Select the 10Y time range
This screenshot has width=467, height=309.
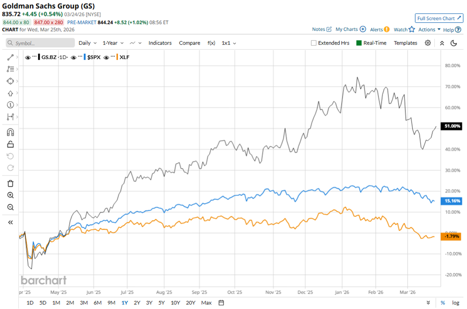click(x=175, y=303)
